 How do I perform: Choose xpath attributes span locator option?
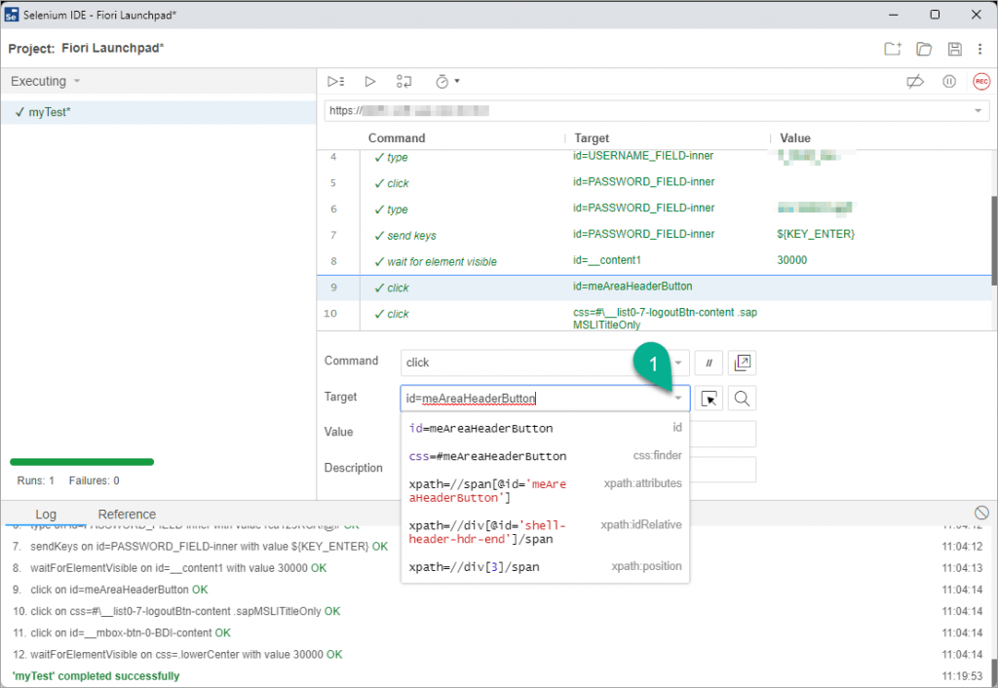545,491
